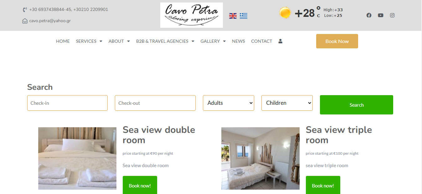The image size is (422, 194).
Task: Click the sun weather icon
Action: (285, 13)
